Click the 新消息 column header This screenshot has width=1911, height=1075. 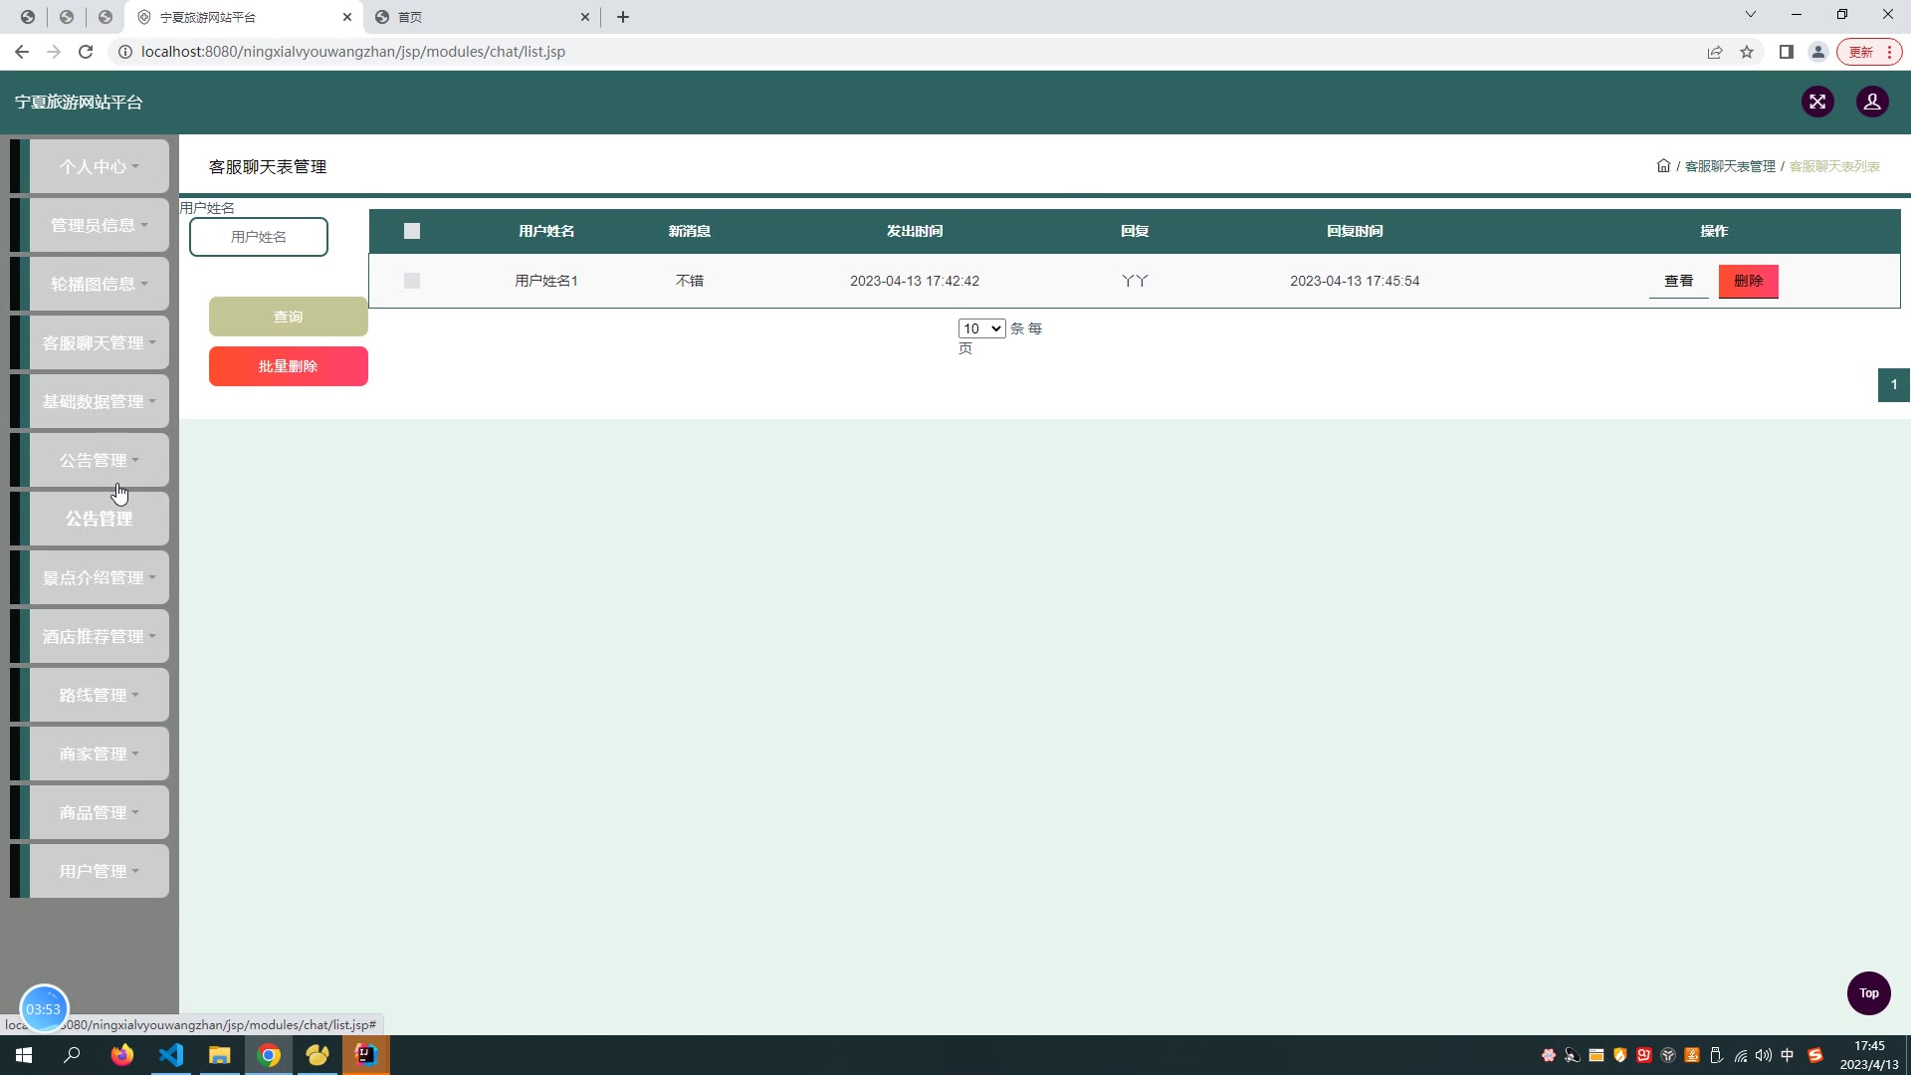tap(690, 231)
